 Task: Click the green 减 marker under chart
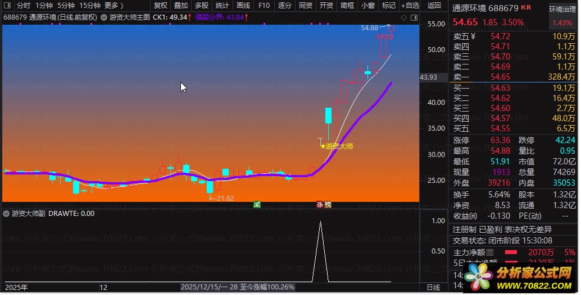coord(257,205)
